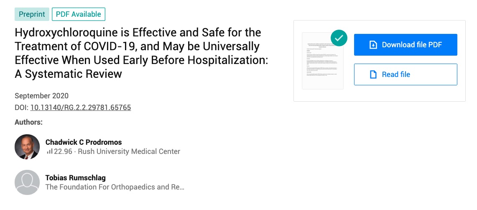Click Chadwick C Prodromos profile photo
477x210 pixels.
(27, 147)
